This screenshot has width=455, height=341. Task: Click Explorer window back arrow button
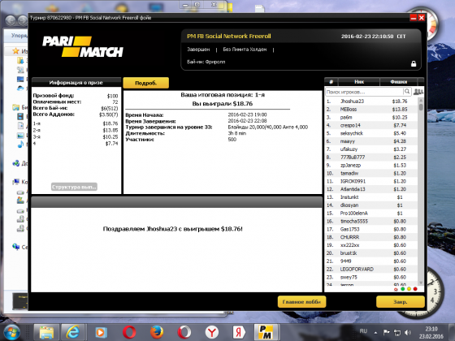11,20
